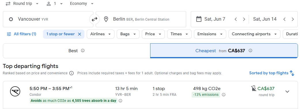Move return date one day later
This screenshot has height=109, width=300.
(x=293, y=19)
